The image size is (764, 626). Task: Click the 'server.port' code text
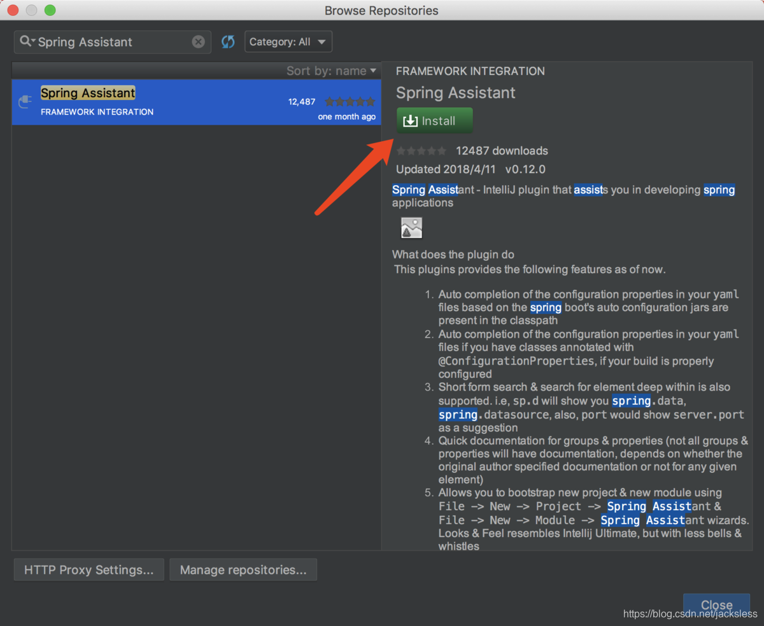pyautogui.click(x=709, y=415)
